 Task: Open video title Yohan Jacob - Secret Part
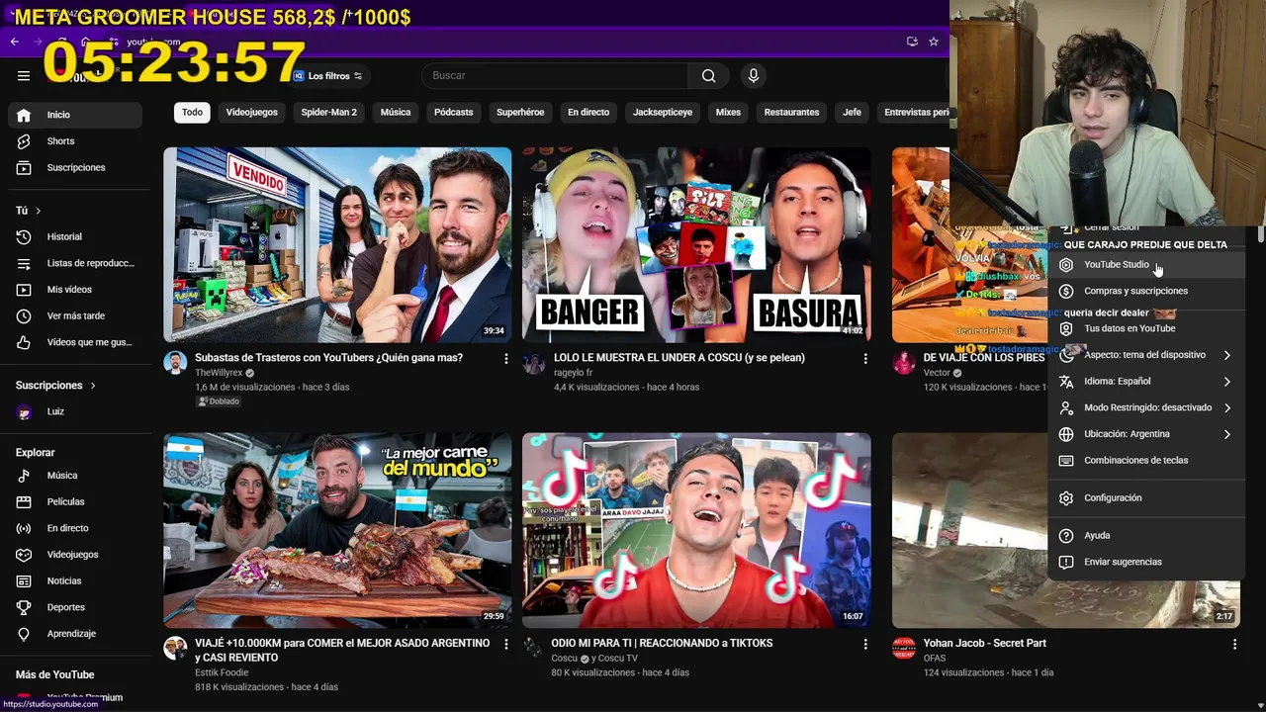pos(984,644)
